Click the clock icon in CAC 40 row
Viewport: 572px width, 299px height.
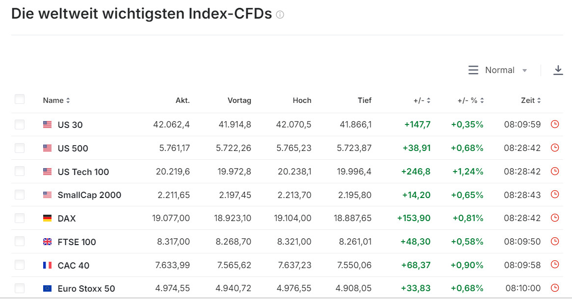click(x=555, y=265)
